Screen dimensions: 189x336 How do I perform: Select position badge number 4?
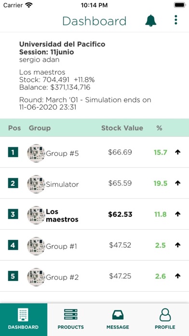[13, 245]
